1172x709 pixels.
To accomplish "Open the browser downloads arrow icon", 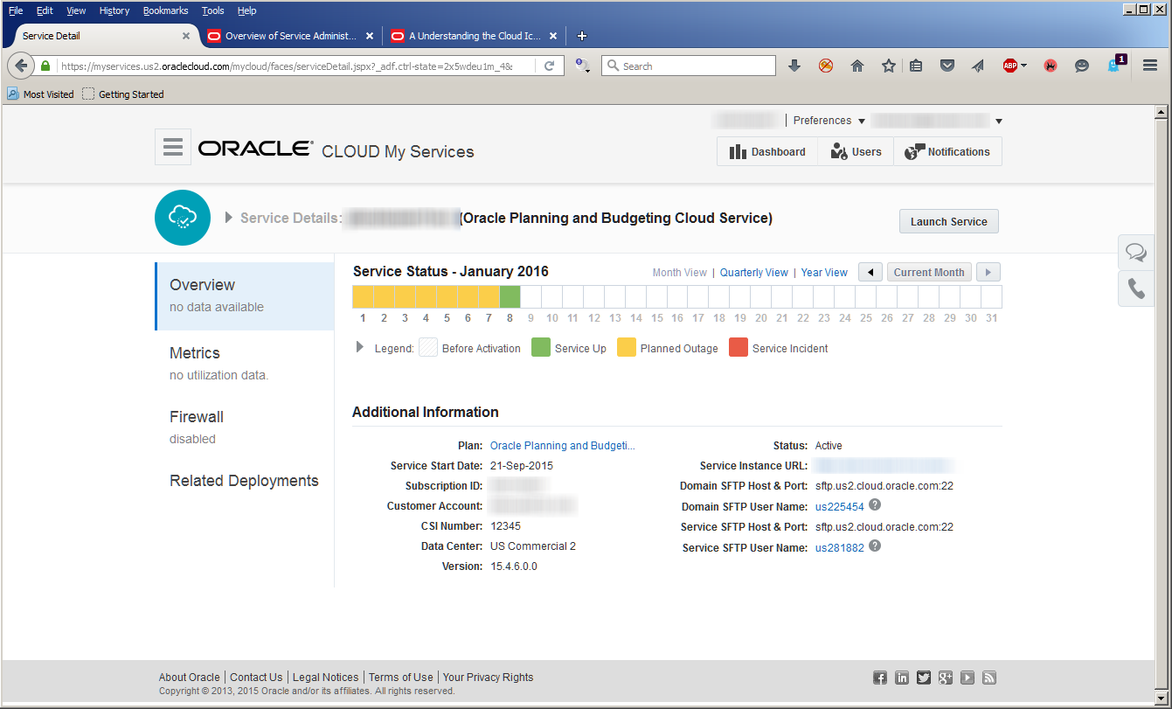I will (794, 66).
